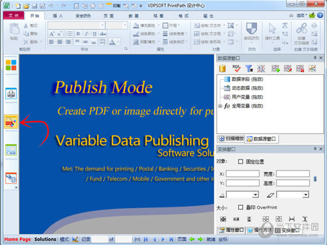Image resolution: width=327 pixels, height=245 pixels.
Task: Click the green basket icon near help
Action: tap(312, 15)
